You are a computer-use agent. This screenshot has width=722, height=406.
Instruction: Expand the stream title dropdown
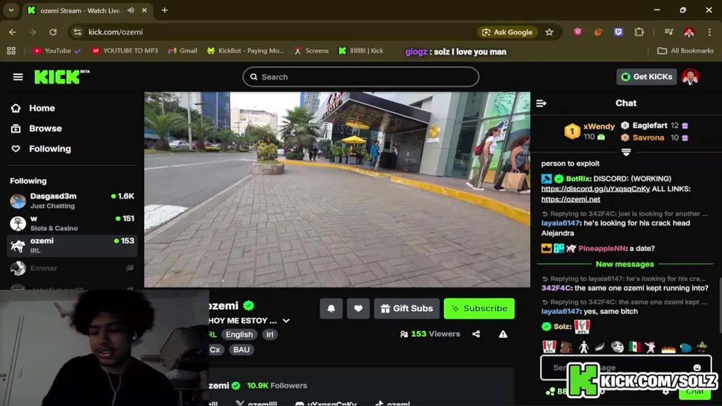point(286,320)
